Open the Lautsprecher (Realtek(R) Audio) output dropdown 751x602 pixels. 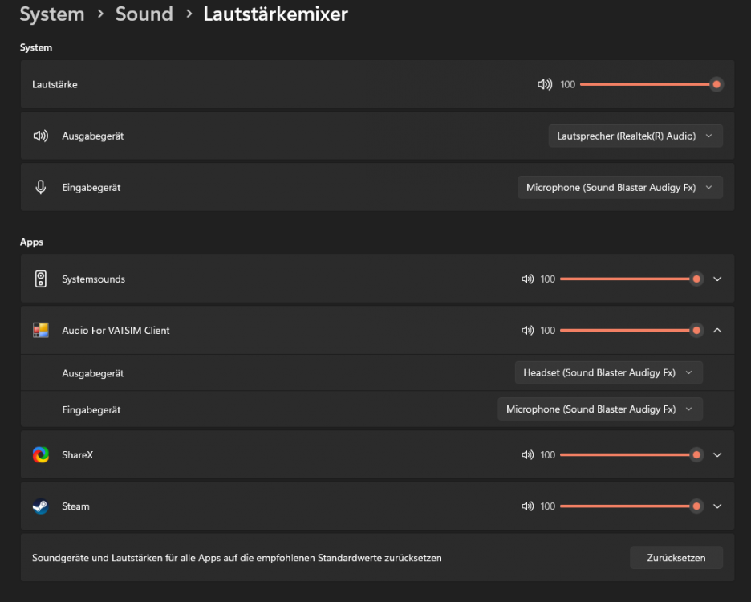pyautogui.click(x=635, y=135)
